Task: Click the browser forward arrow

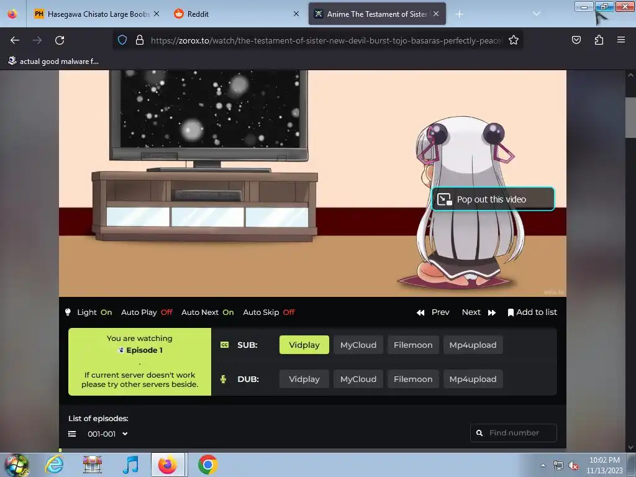Action: [x=37, y=40]
